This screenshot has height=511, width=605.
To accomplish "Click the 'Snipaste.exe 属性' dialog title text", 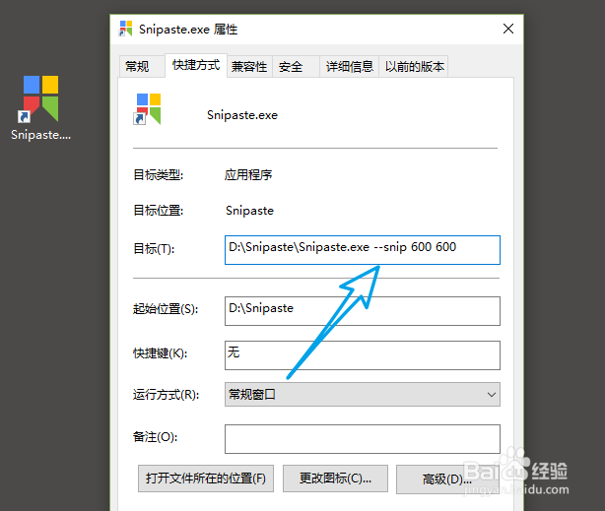I will coord(188,30).
